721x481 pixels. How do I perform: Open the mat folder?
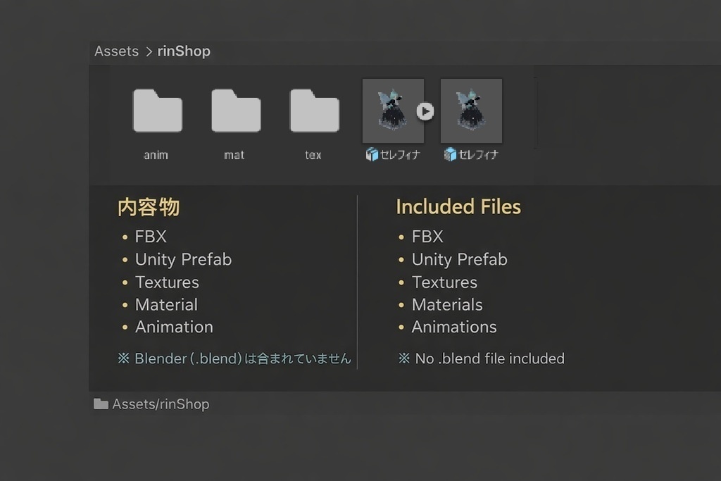tap(236, 111)
